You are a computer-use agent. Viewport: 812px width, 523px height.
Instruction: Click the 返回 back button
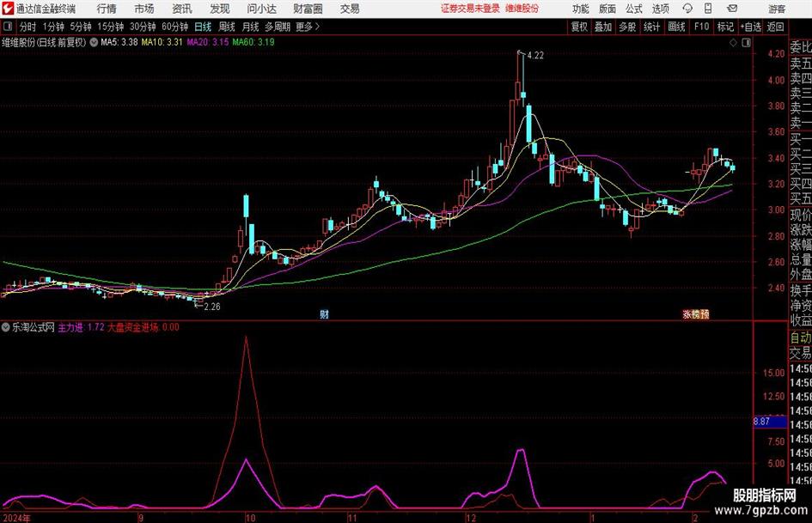pos(775,27)
